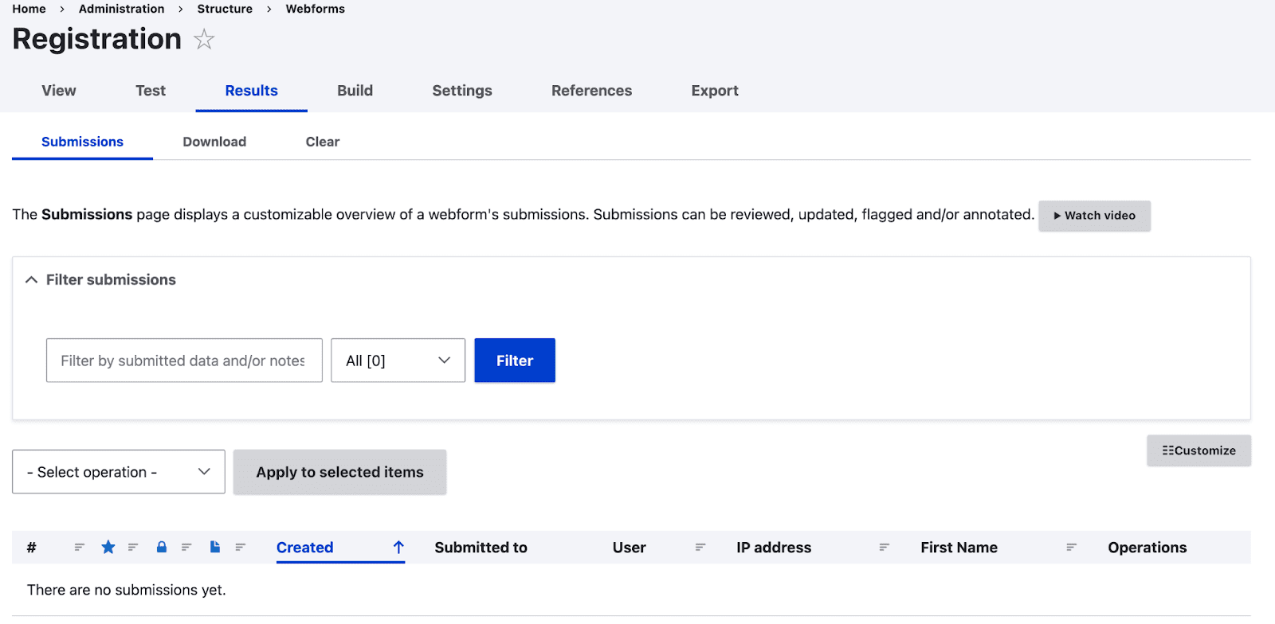Click the Customize table button
Image resolution: width=1275 pixels, height=624 pixels.
coord(1198,450)
